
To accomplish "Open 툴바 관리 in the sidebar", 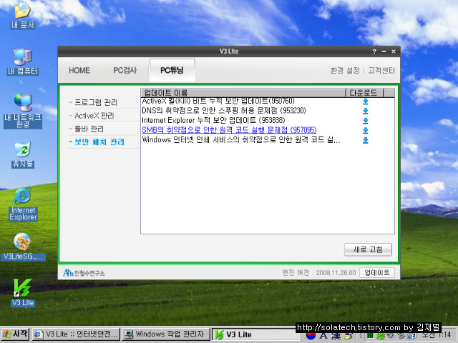I will point(89,129).
